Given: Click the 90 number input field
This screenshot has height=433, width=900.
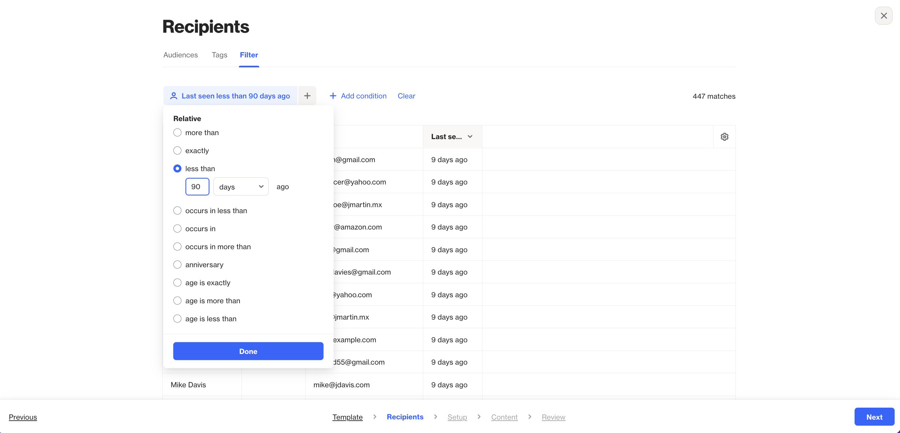Looking at the screenshot, I should tap(197, 187).
